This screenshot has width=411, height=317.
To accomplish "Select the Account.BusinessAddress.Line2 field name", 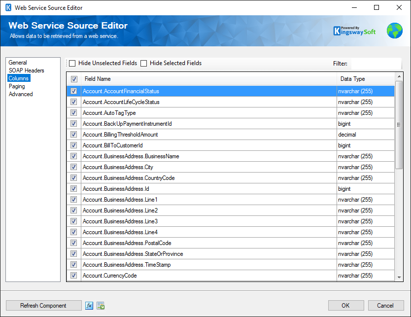I will click(x=120, y=211).
